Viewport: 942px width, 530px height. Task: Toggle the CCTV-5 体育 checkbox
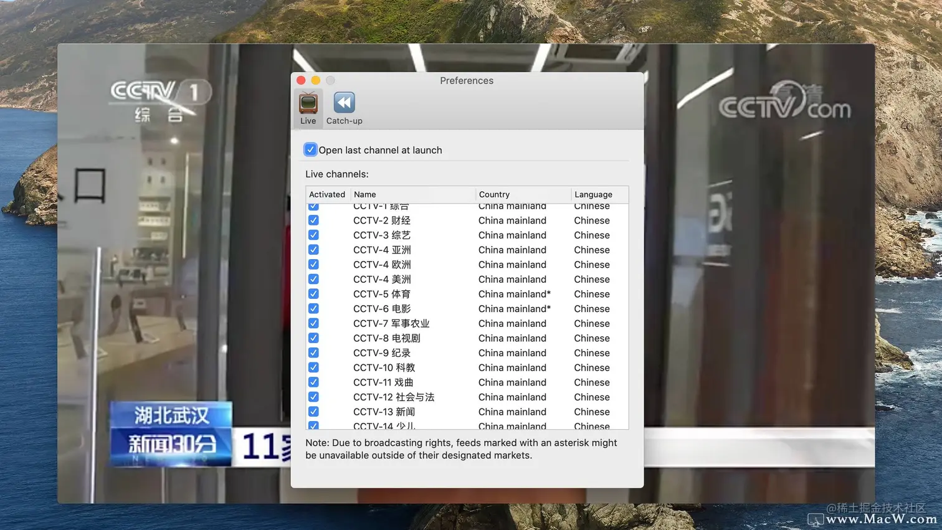(x=313, y=294)
